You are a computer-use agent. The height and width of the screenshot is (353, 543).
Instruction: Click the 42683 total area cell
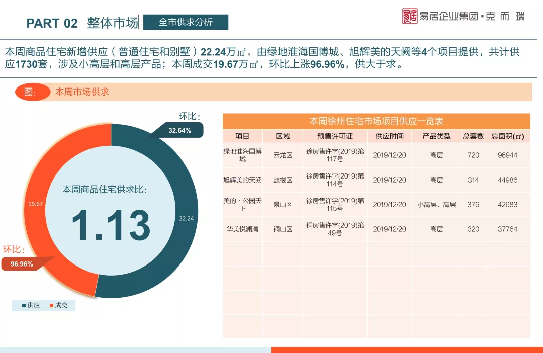[508, 204]
